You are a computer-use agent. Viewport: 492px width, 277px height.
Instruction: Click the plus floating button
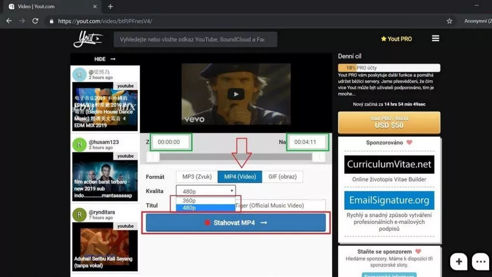[459, 261]
